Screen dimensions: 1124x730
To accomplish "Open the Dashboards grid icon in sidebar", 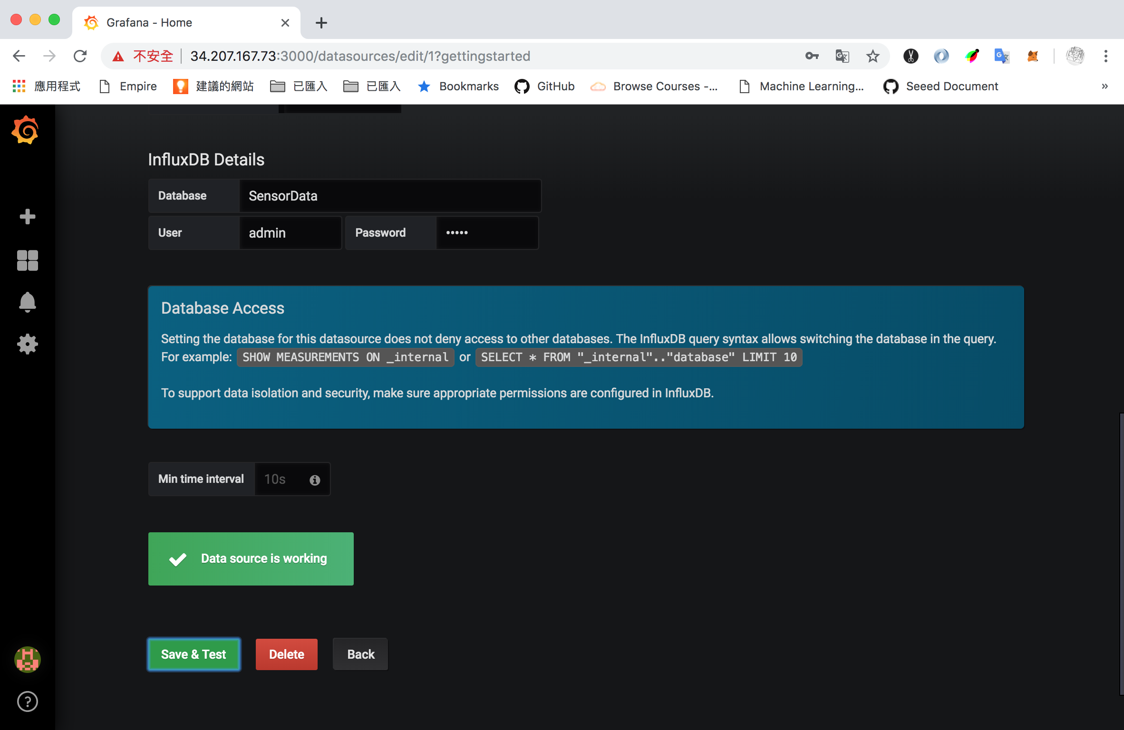I will click(28, 260).
